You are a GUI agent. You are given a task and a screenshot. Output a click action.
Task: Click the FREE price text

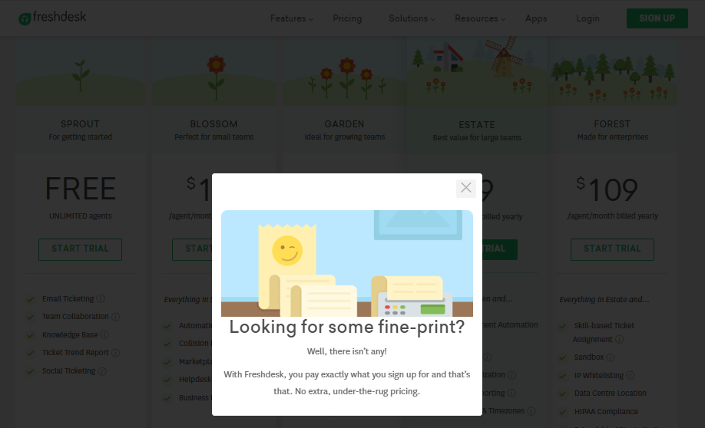[81, 189]
